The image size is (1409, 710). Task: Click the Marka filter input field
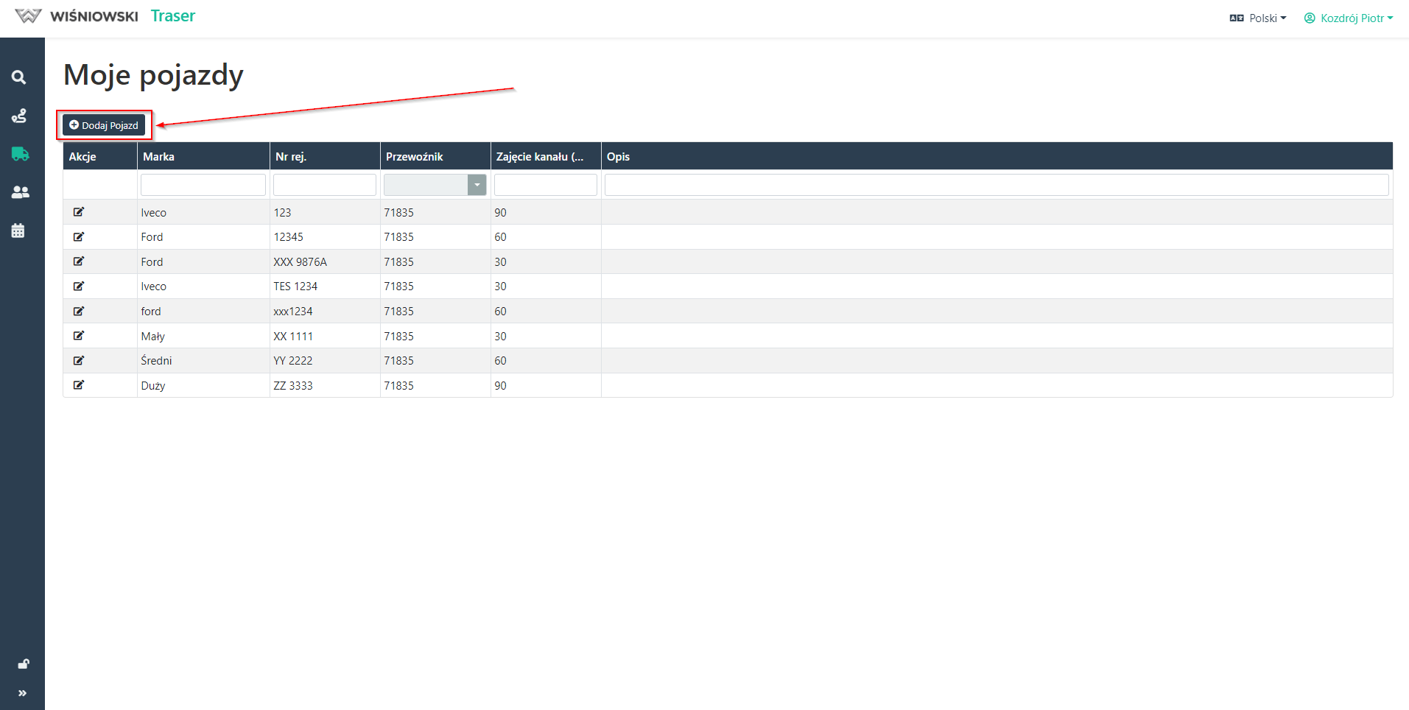tap(203, 185)
